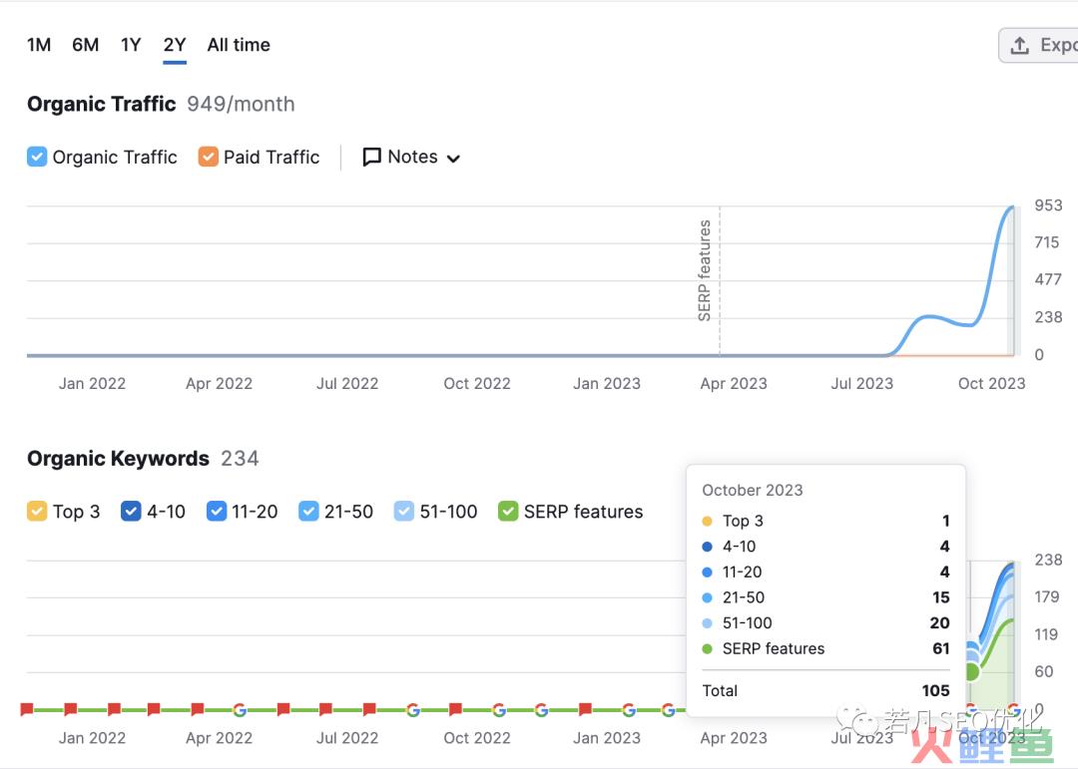Click the 119 keywords axis label
Viewport: 1078px width, 769px height.
coord(1046,634)
